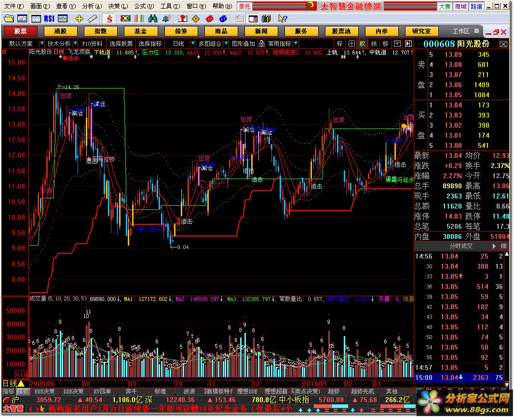
Task: Open the 公式(U) menu
Action: (144, 6)
